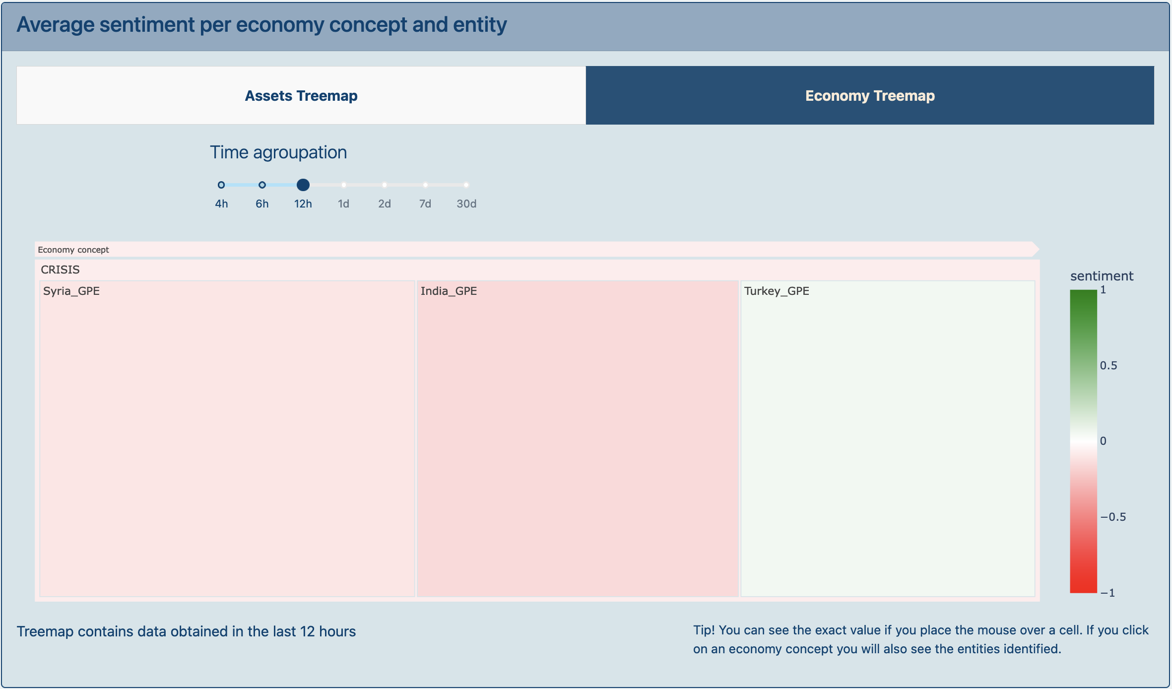Image resolution: width=1172 pixels, height=689 pixels.
Task: Select the Turkey_GPE treemap cell
Action: [888, 439]
